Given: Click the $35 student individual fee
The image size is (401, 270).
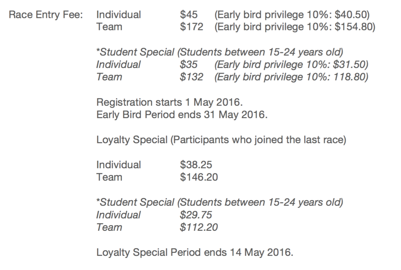Looking at the screenshot, I should 188,64.
